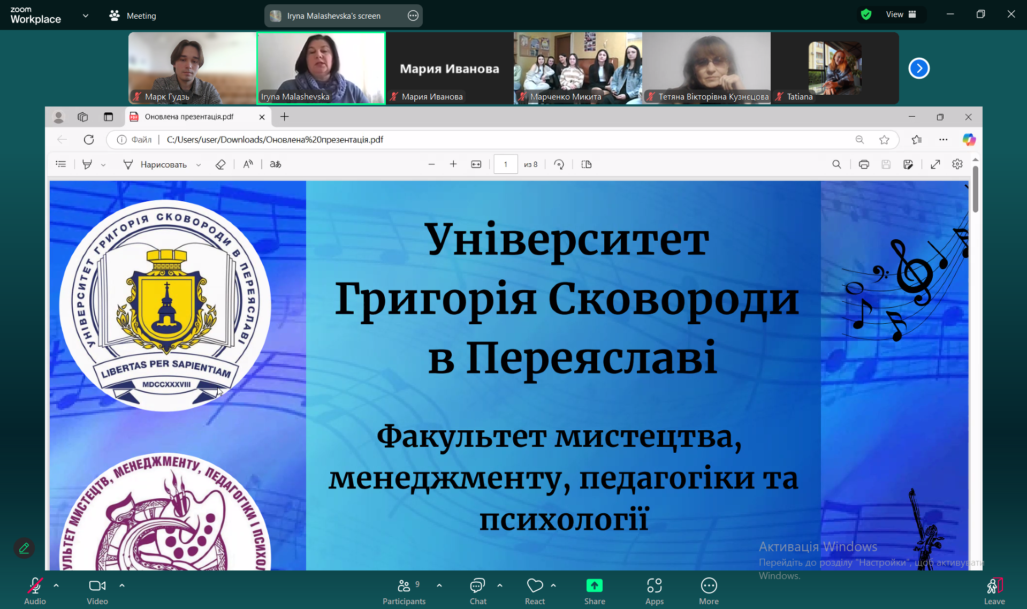Screen dimensions: 1027x609
Task: Zoom in the PDF
Action: [453, 164]
